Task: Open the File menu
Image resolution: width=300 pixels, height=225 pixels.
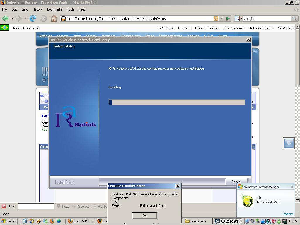Action: 4,9
